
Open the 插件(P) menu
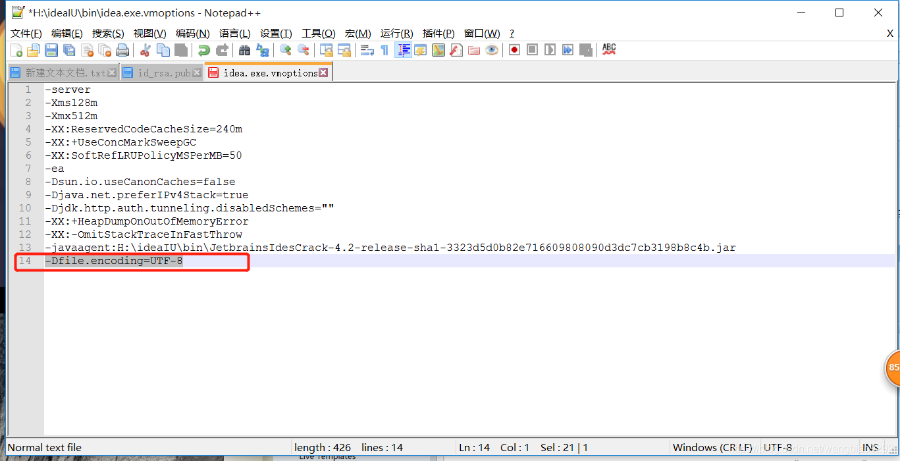(x=438, y=34)
